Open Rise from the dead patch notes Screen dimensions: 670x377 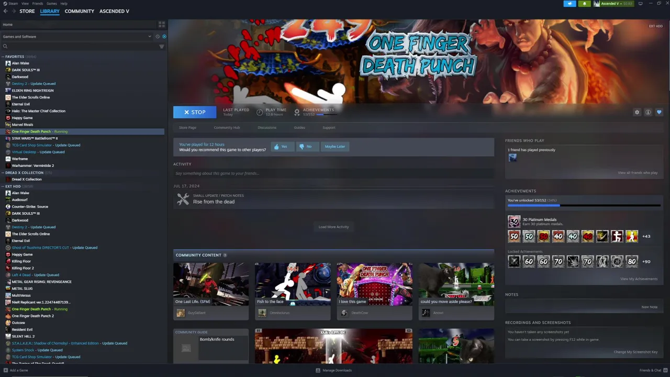coord(333,199)
